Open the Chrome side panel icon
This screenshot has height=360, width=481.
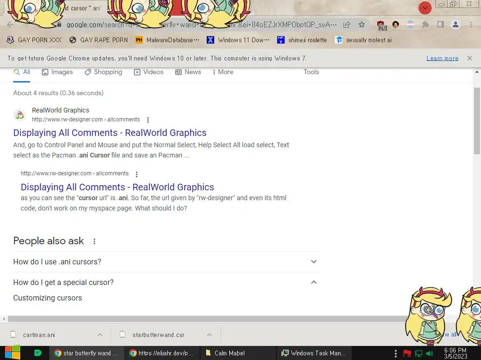pyautogui.click(x=441, y=24)
